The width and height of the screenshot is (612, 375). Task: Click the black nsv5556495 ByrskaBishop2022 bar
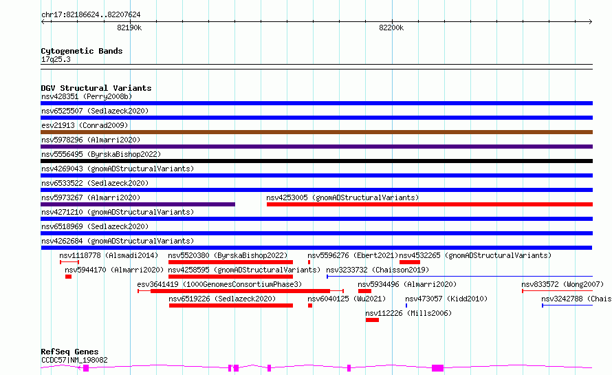click(316, 161)
